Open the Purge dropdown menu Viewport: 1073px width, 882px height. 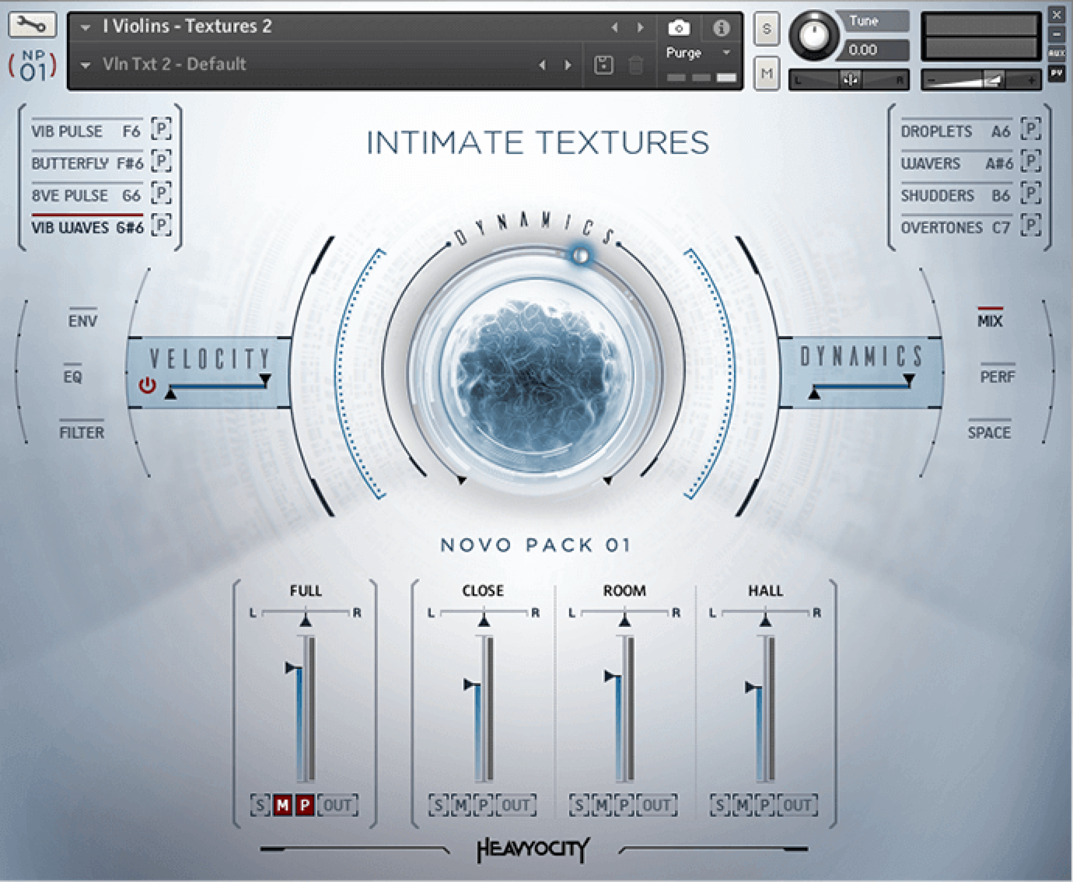[x=700, y=53]
